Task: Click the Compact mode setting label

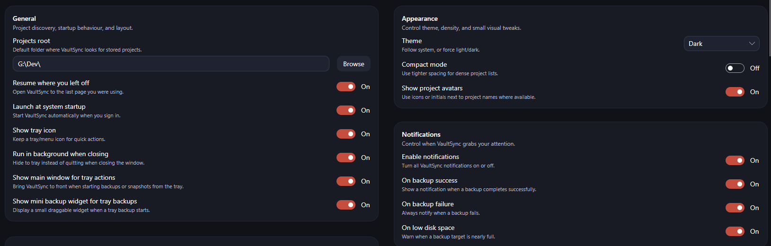Action: point(424,64)
